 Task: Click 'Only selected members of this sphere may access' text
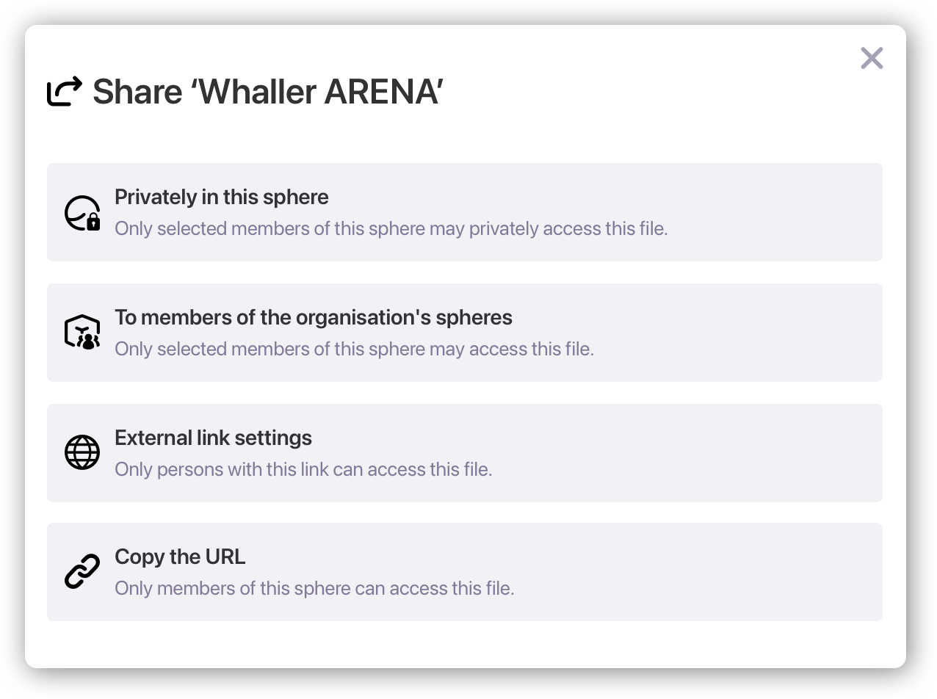pyautogui.click(x=354, y=349)
